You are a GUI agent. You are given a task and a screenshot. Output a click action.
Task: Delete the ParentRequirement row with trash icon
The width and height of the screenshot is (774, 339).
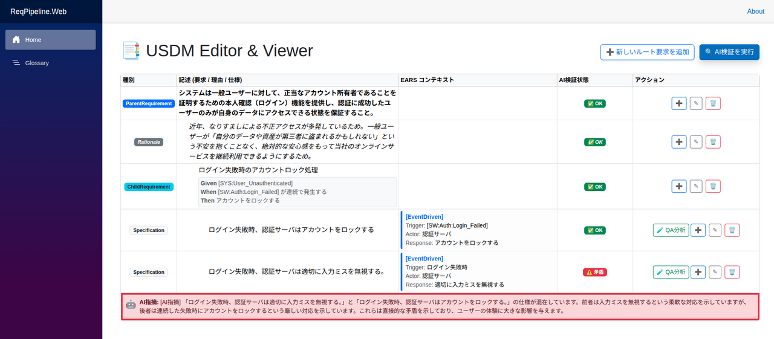pyautogui.click(x=713, y=103)
